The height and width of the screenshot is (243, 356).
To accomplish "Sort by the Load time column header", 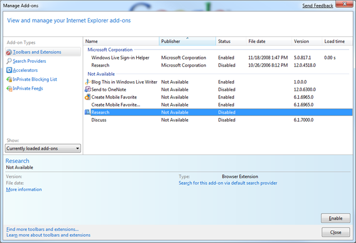I will (x=337, y=41).
